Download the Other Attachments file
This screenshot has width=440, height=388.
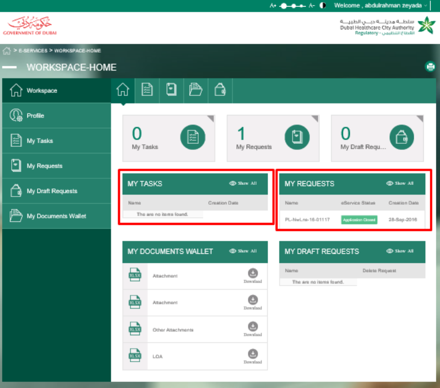(253, 329)
